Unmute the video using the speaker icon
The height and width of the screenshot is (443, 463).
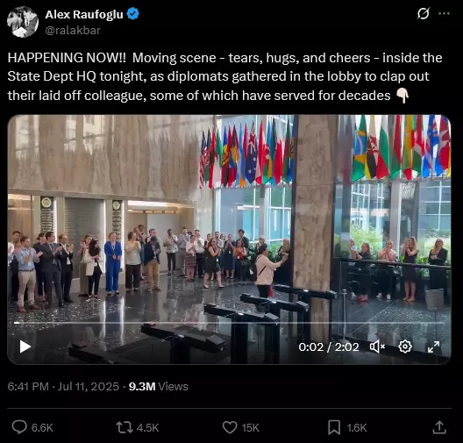tap(377, 347)
